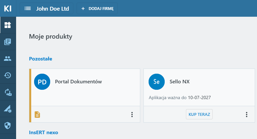Open the Sello NX product title
The width and height of the screenshot is (257, 139).
[x=179, y=82]
